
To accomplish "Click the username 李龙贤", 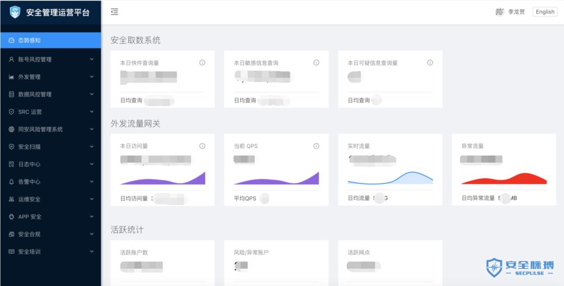I will click(x=516, y=12).
